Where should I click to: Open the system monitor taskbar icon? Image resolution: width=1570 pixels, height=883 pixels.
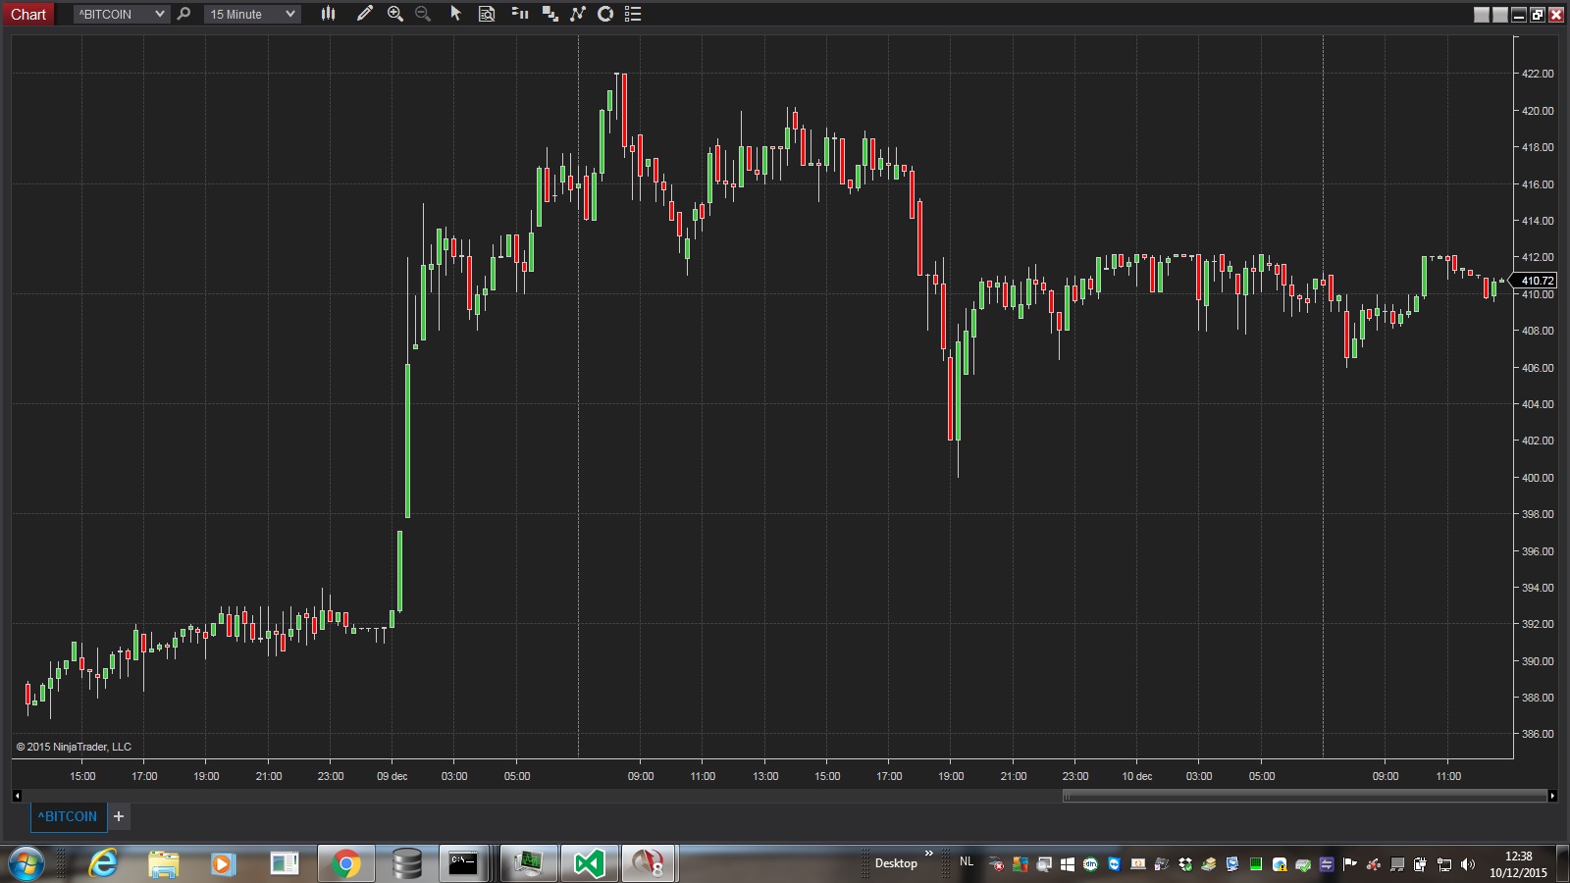[x=529, y=863]
